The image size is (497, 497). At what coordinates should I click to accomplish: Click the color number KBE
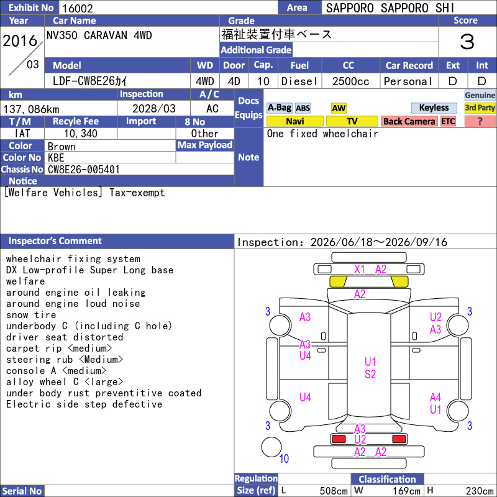[56, 158]
